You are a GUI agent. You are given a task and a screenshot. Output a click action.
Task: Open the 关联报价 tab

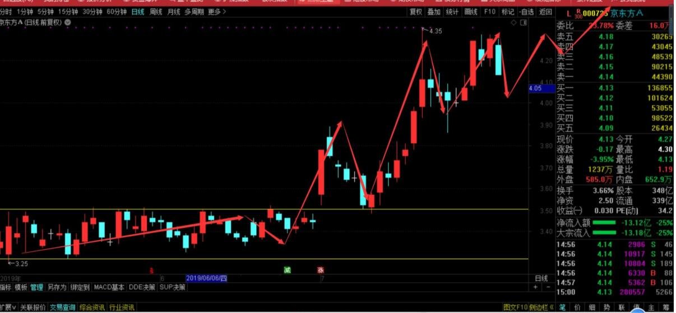pos(33,307)
